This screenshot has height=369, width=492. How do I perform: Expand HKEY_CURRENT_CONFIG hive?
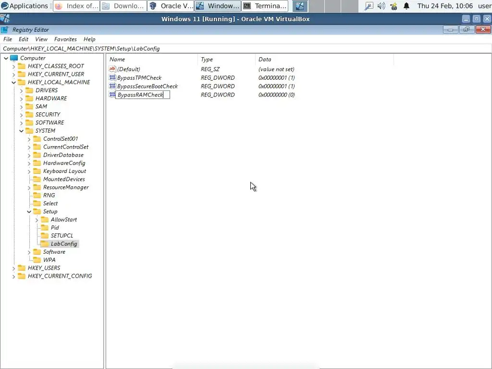click(x=13, y=276)
